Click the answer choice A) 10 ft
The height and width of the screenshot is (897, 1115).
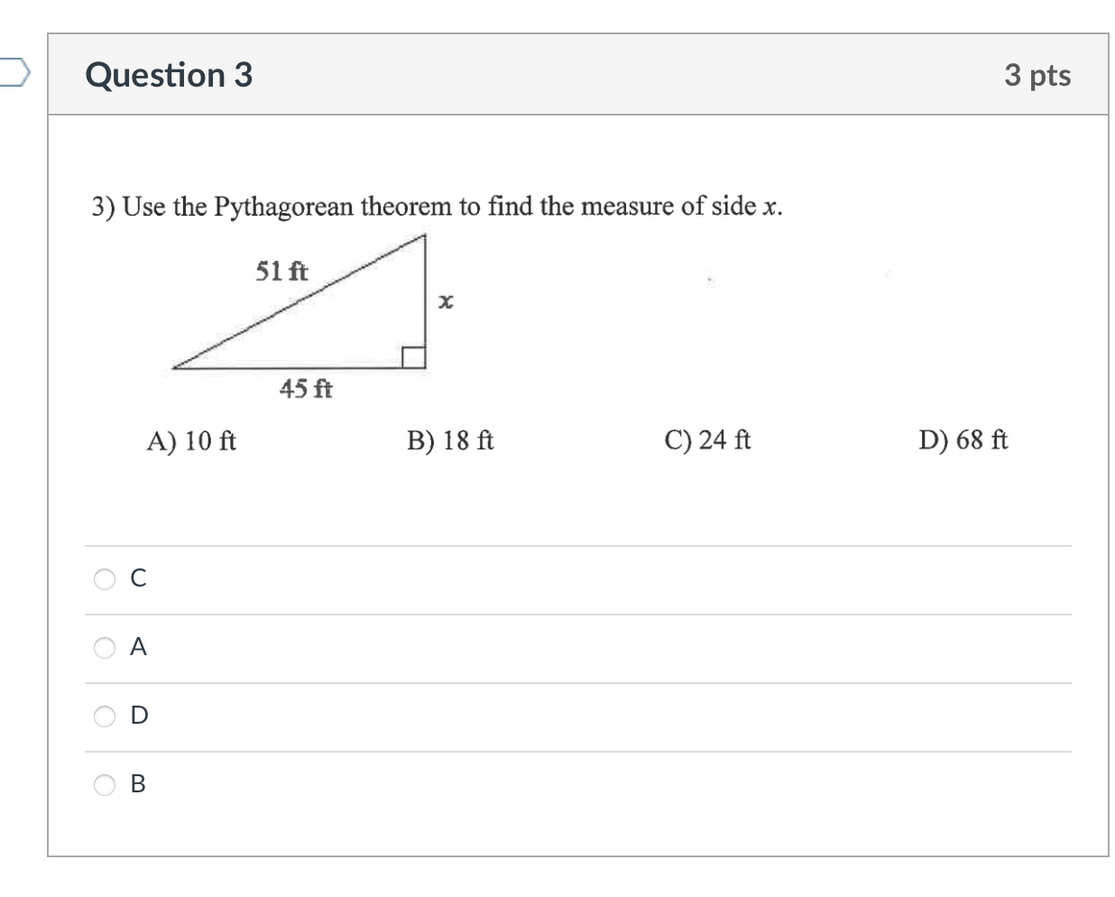[192, 440]
